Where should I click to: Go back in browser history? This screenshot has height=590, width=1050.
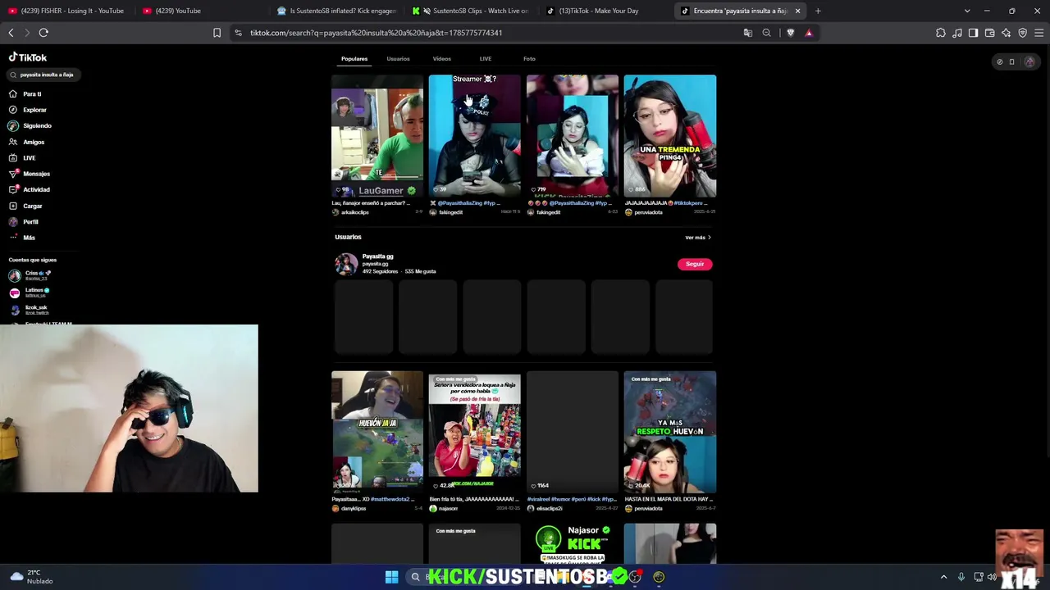pos(11,33)
